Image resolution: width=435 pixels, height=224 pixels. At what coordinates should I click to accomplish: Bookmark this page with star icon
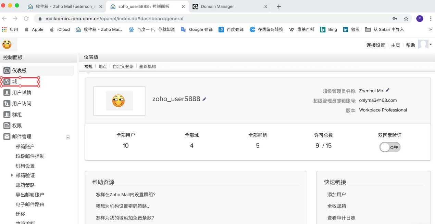click(x=406, y=18)
